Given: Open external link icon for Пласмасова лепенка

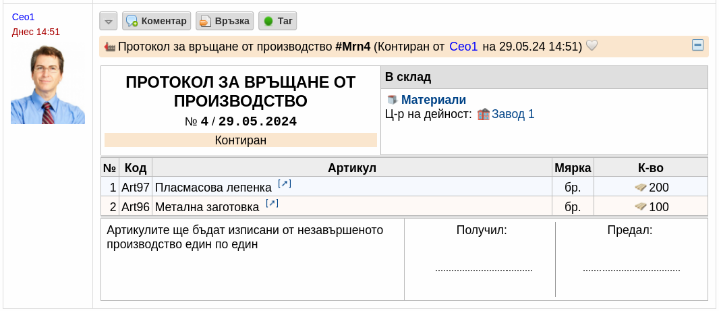Looking at the screenshot, I should click(x=285, y=184).
